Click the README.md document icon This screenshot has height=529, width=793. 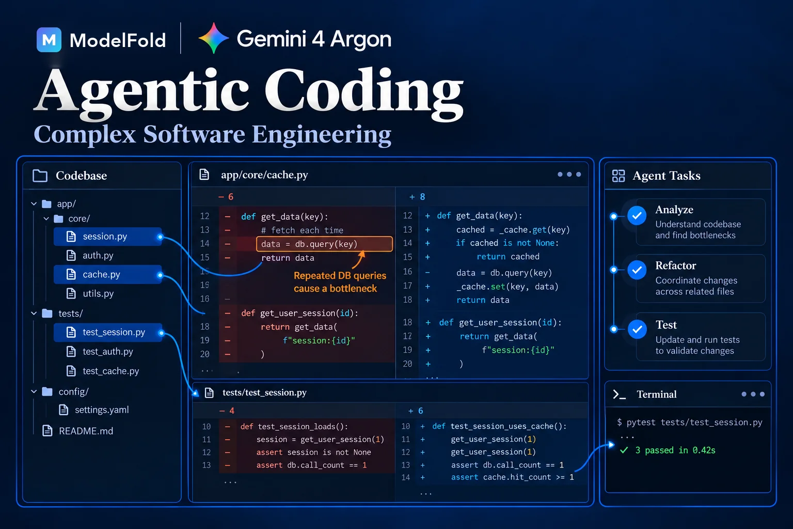click(x=47, y=431)
